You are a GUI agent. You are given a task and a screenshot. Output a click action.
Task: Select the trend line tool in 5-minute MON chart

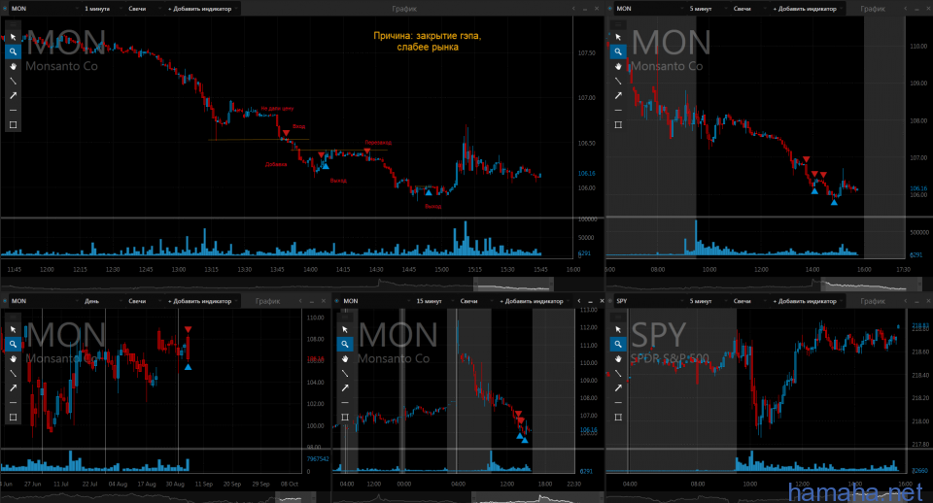pos(618,81)
